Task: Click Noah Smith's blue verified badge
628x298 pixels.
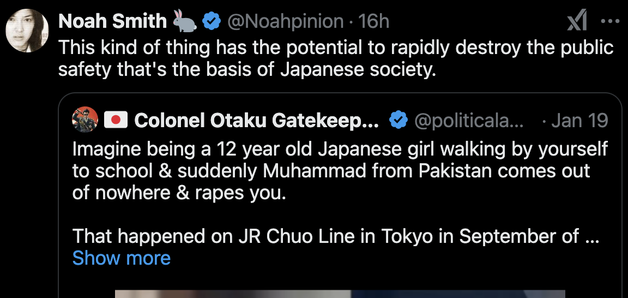Action: click(212, 21)
